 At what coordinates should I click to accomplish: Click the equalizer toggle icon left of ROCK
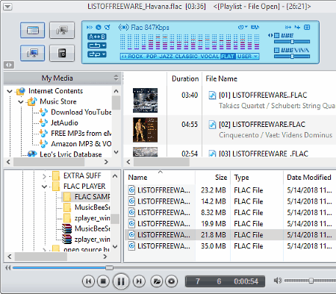point(124,57)
